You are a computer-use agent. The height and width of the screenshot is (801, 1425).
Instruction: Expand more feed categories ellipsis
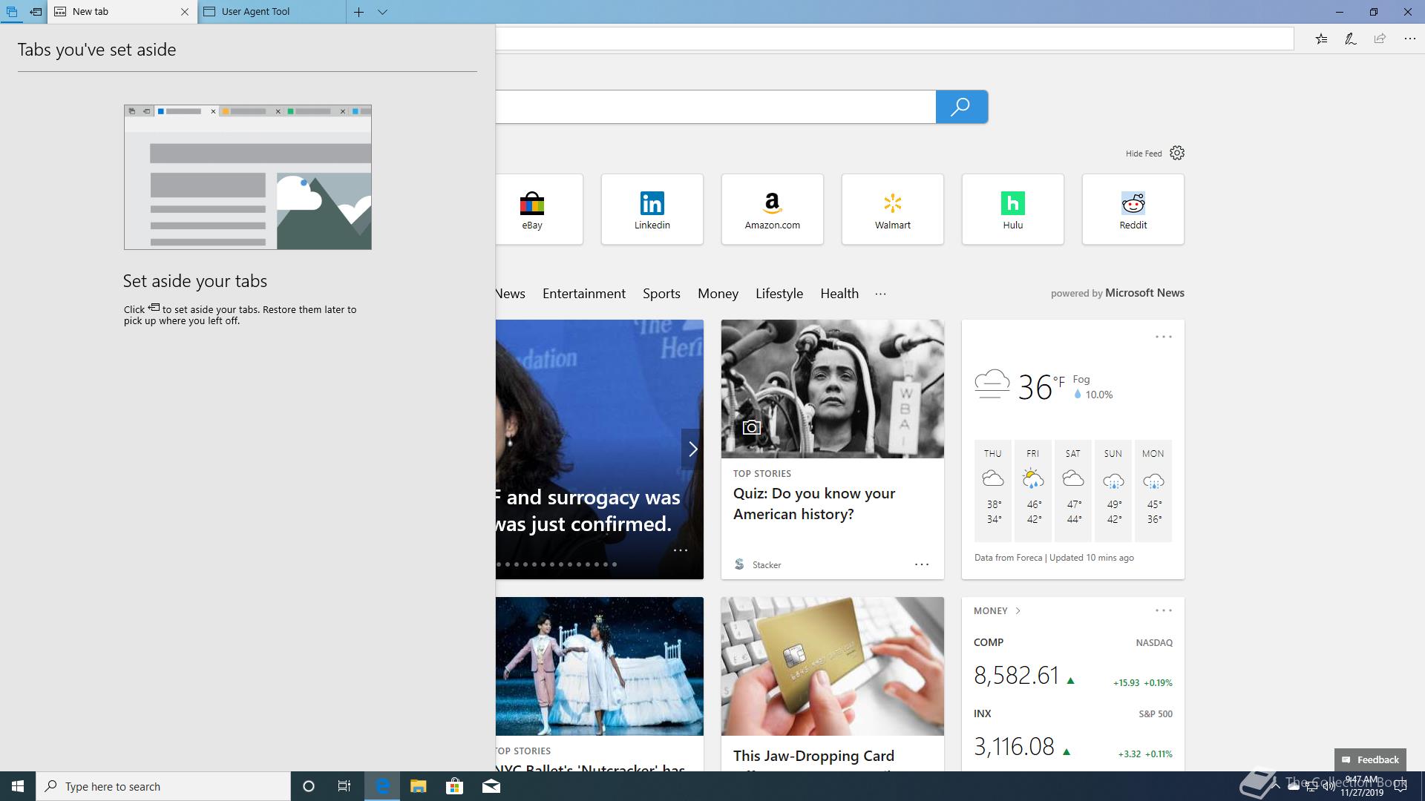pyautogui.click(x=880, y=294)
